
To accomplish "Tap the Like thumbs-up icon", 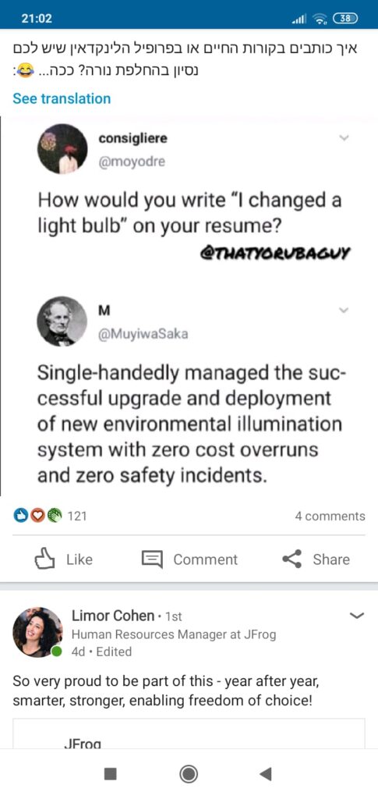I will pos(44,559).
